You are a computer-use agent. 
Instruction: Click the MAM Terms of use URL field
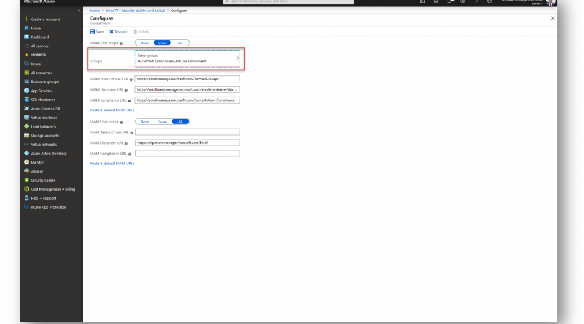click(187, 132)
